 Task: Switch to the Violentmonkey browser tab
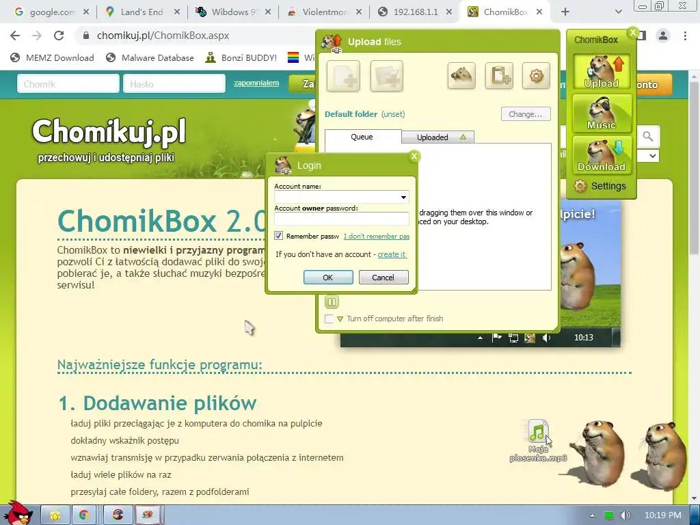(323, 12)
